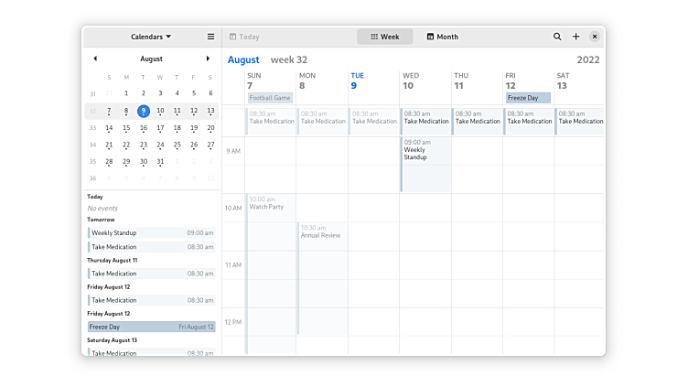Select Freeze Day in sidebar agenda list
This screenshot has width=688, height=387.
[x=151, y=327]
